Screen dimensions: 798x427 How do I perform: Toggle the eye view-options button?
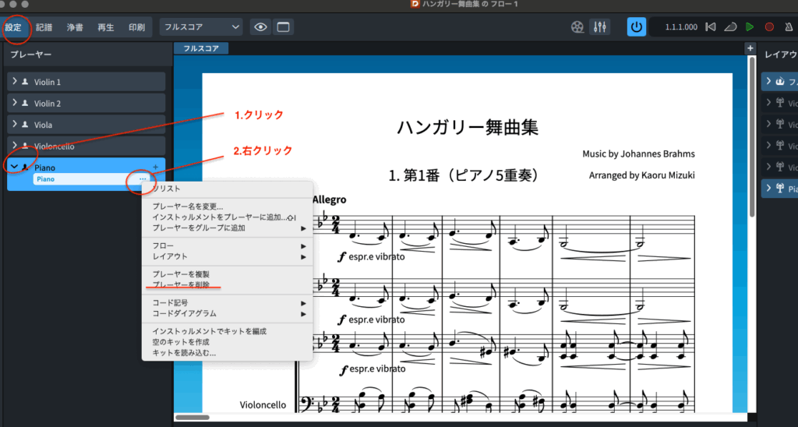pyautogui.click(x=260, y=27)
